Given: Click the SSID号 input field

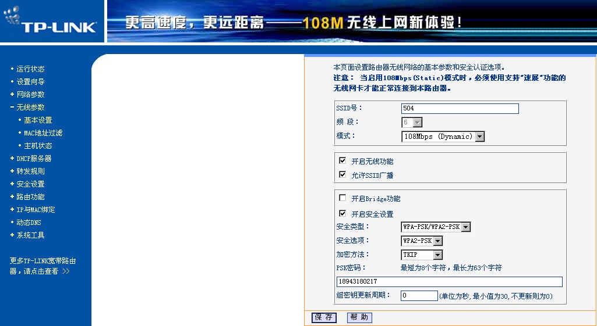Looking at the screenshot, I should pos(460,108).
